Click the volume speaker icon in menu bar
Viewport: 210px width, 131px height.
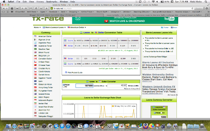(157, 2)
